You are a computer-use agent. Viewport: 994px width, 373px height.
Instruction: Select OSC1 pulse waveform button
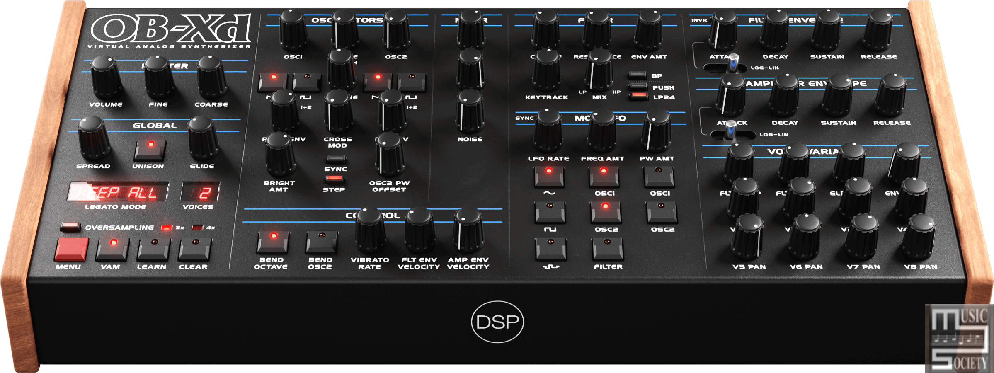click(x=307, y=82)
